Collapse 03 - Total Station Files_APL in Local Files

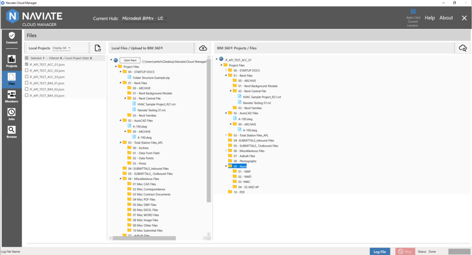pyautogui.click(x=120, y=142)
